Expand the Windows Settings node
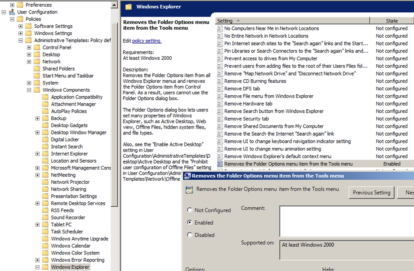Image resolution: width=414 pixels, height=271 pixels. click(x=21, y=33)
